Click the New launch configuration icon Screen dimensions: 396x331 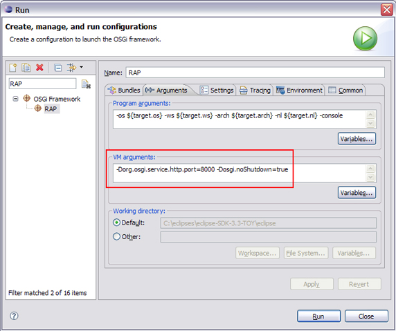click(x=13, y=68)
